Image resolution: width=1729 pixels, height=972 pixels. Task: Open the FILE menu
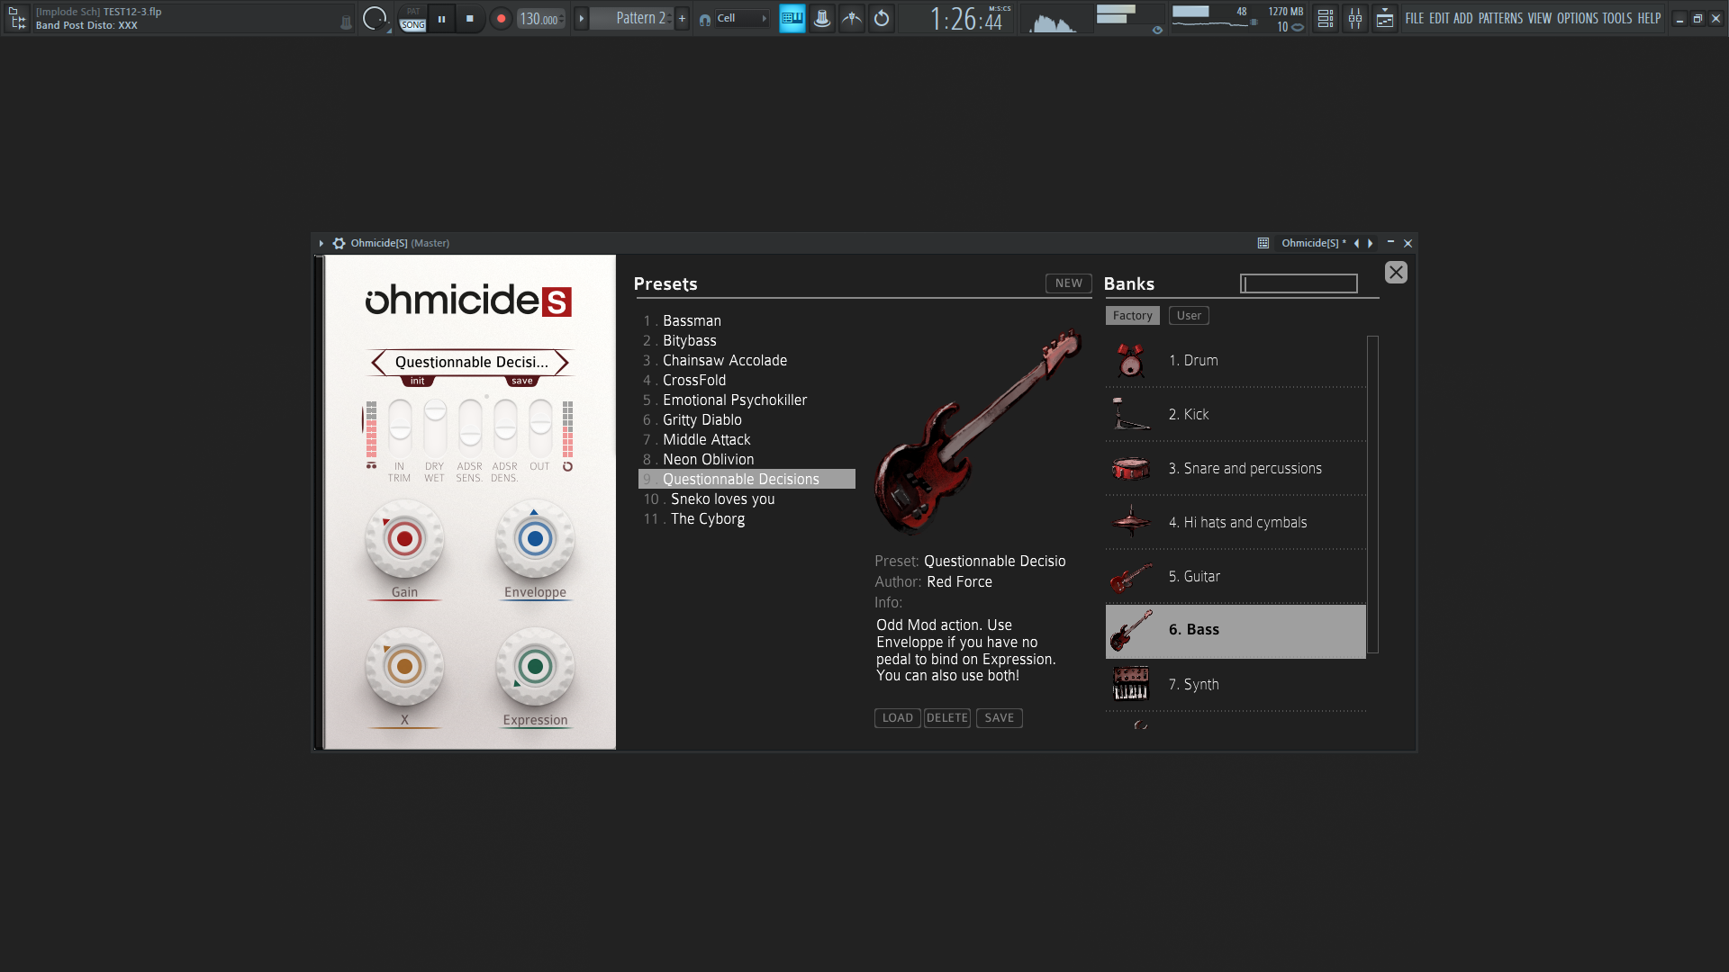click(1415, 18)
